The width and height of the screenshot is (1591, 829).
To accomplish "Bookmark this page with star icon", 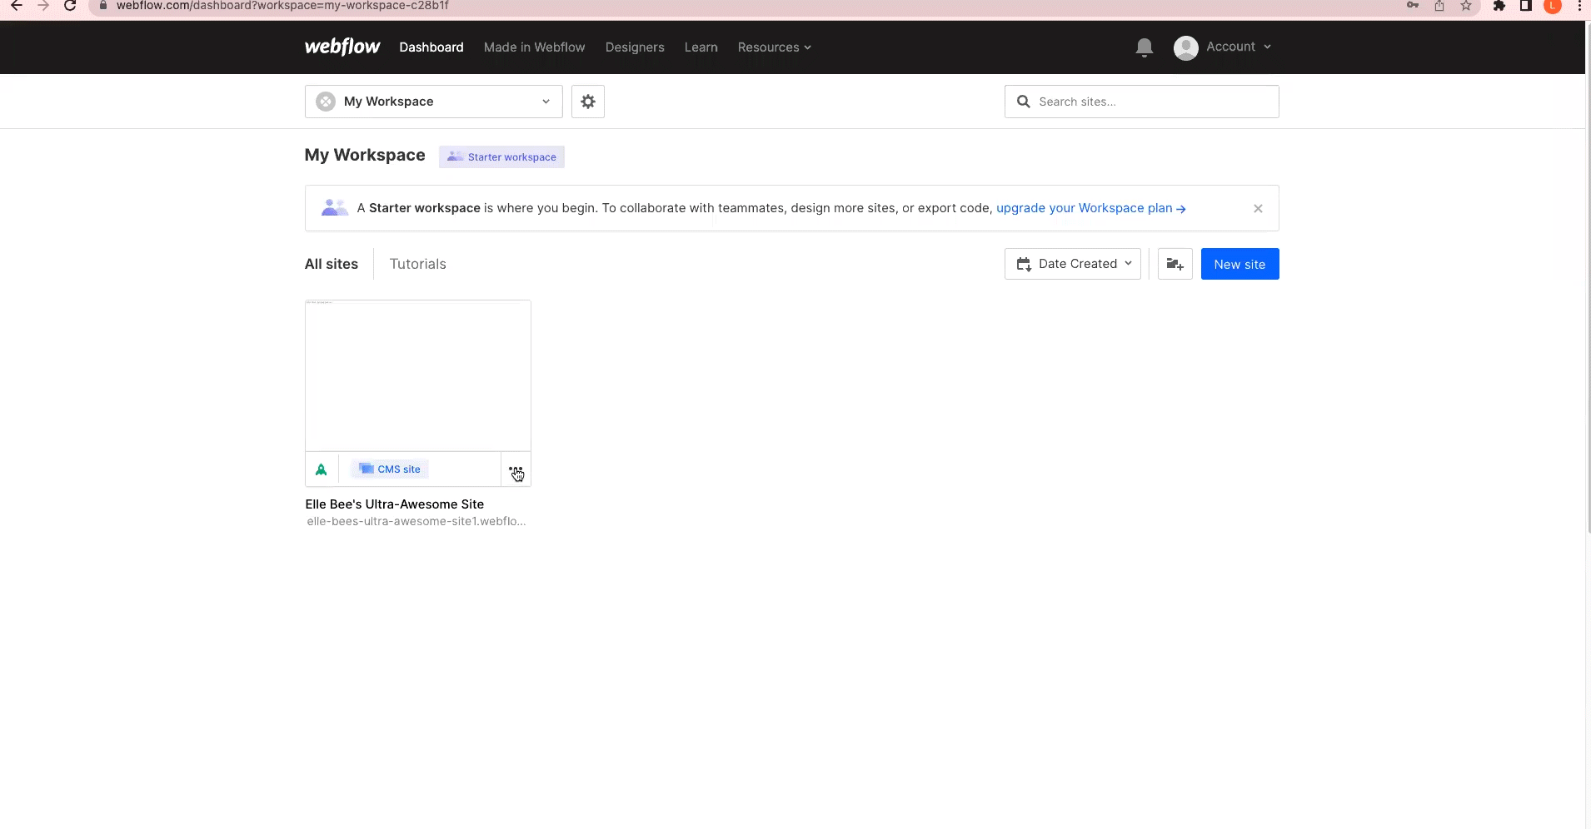I will [1466, 6].
